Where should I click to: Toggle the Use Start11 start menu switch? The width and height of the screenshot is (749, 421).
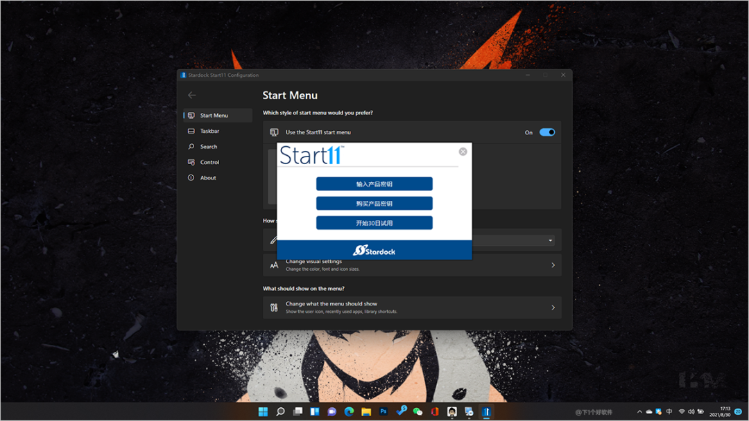[x=547, y=132]
